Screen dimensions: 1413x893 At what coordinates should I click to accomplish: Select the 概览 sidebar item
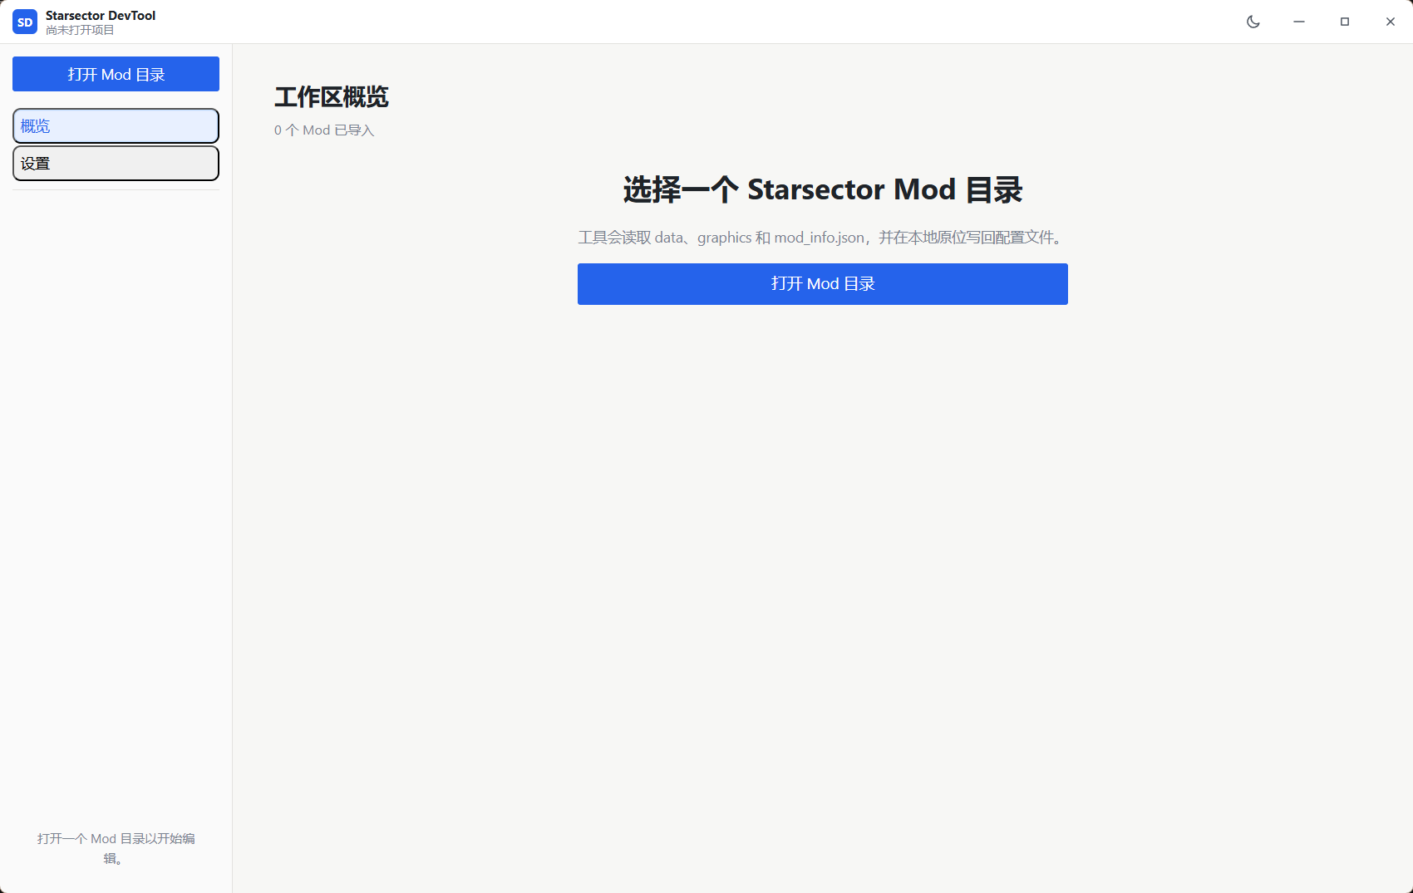(116, 126)
